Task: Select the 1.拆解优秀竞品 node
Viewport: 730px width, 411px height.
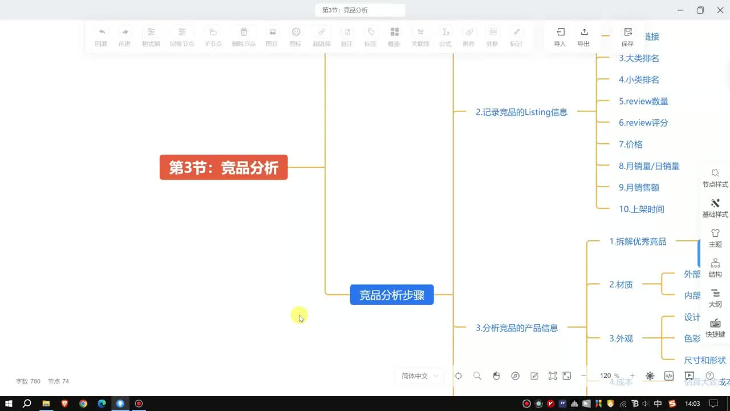Action: click(638, 241)
